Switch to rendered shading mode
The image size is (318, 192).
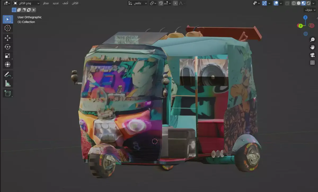[x=308, y=3]
